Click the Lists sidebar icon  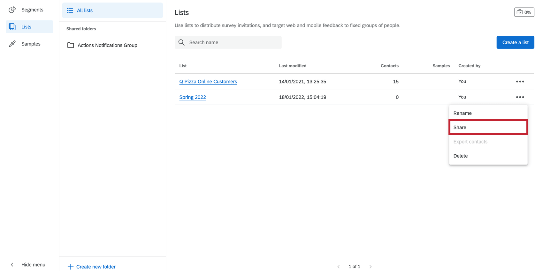pyautogui.click(x=12, y=27)
